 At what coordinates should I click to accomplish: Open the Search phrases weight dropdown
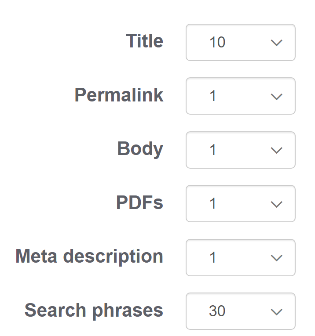[240, 311]
